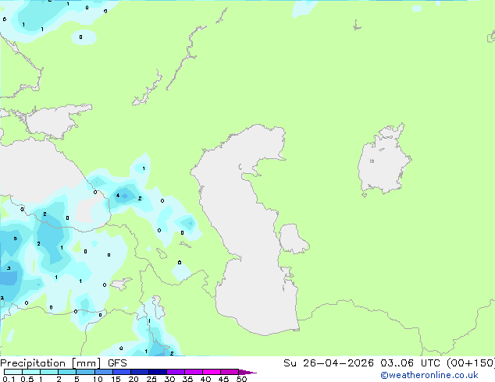This screenshot has height=382, width=495.
Task: Click the 'Precipitation [mm] GFS' title text
Action: (63, 363)
